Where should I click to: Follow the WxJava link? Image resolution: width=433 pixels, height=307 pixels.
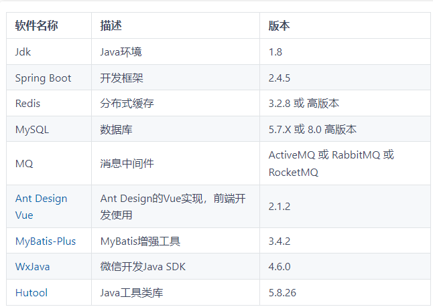pyautogui.click(x=33, y=266)
